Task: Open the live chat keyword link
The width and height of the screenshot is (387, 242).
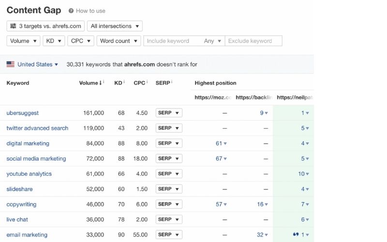Action: 17,220
